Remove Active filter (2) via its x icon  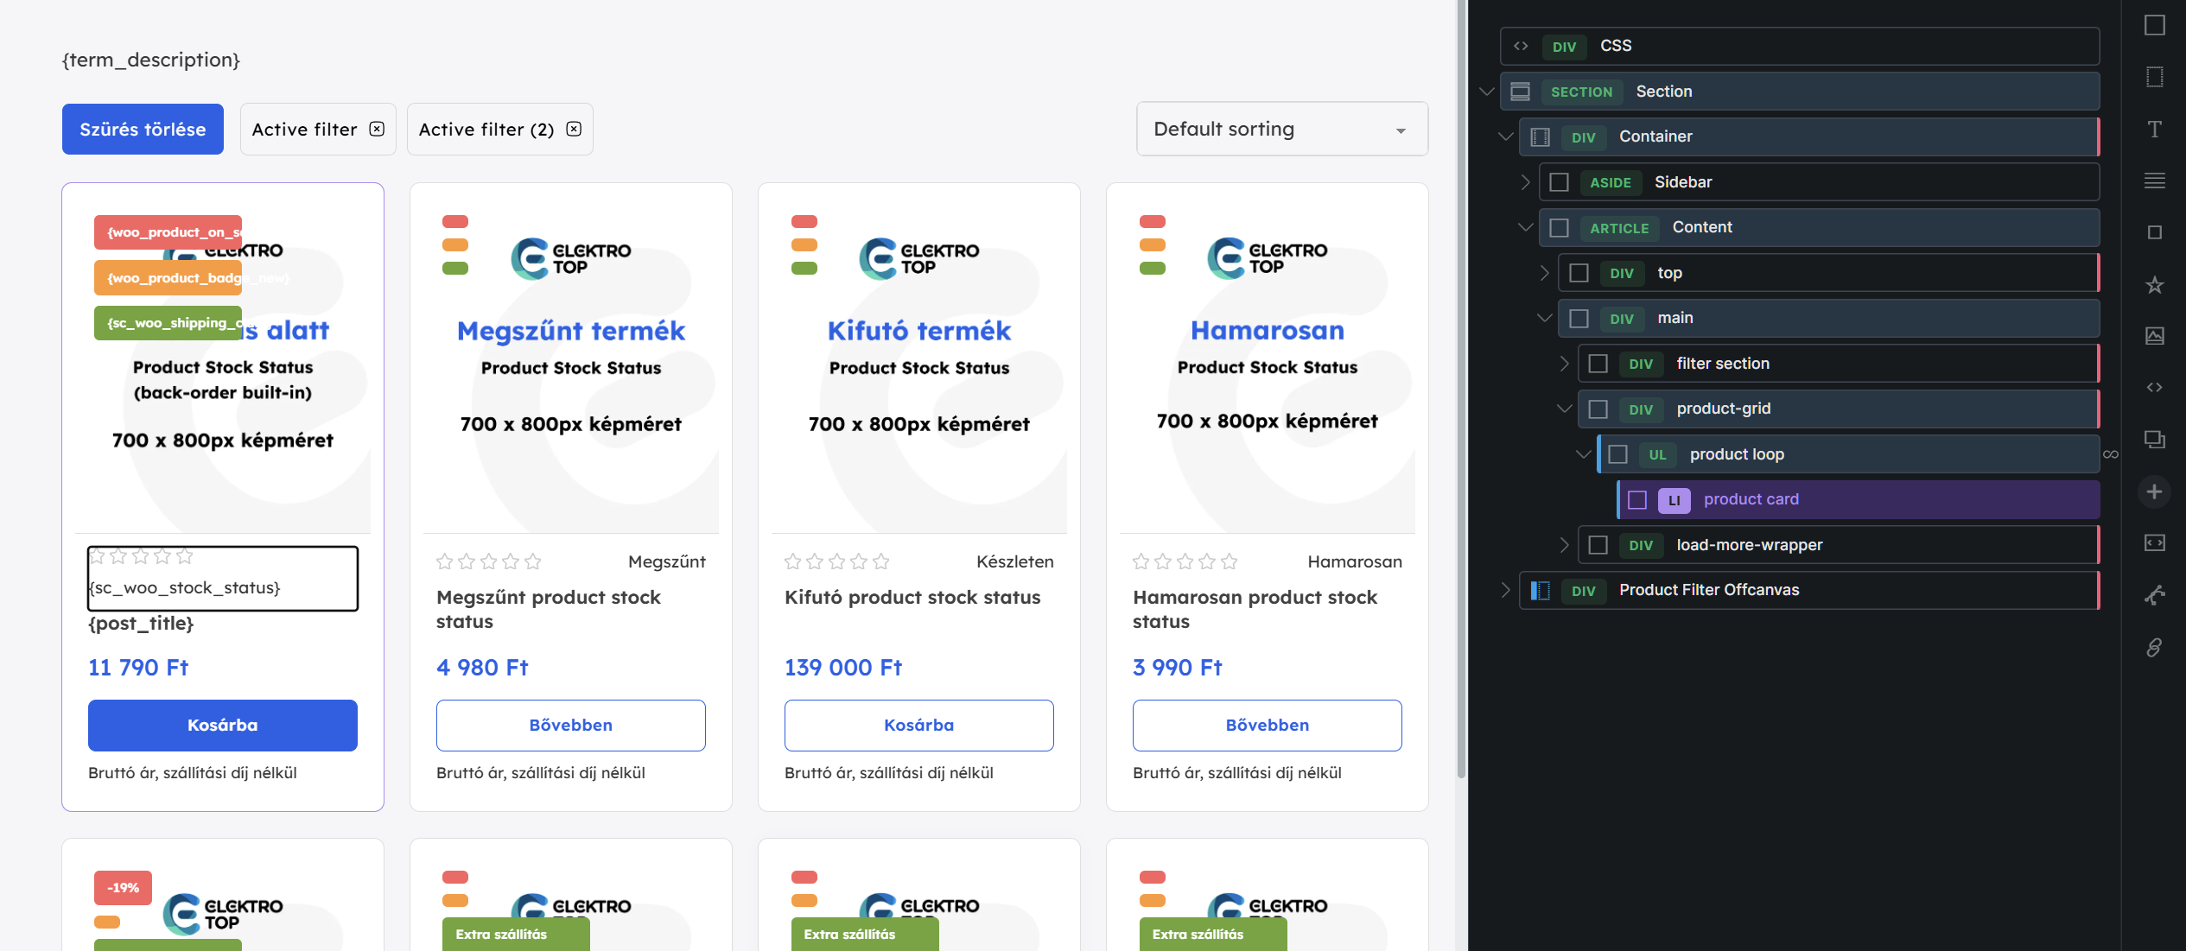click(x=574, y=129)
